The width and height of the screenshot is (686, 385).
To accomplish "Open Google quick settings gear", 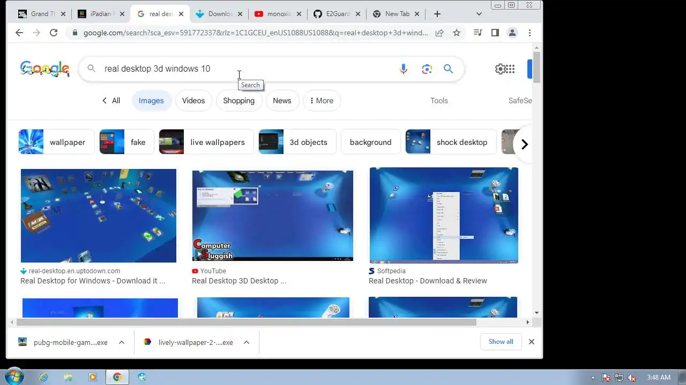I will pyautogui.click(x=500, y=69).
